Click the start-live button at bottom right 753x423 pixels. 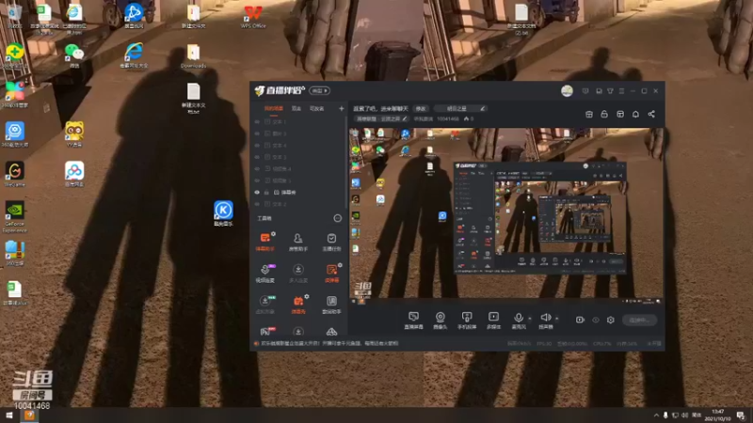[x=639, y=320]
